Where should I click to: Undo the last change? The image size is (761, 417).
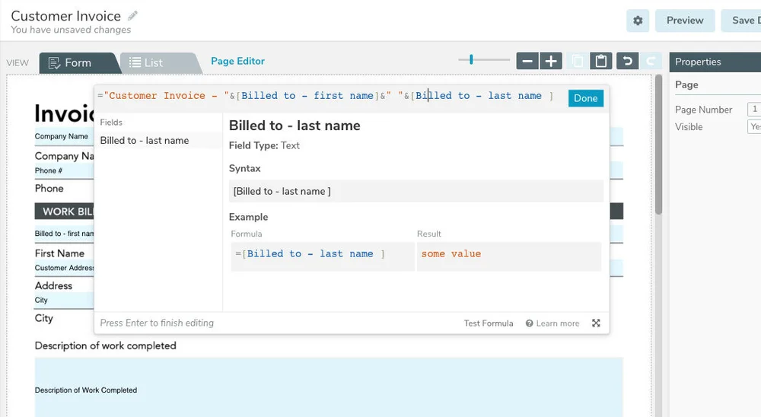click(x=628, y=61)
